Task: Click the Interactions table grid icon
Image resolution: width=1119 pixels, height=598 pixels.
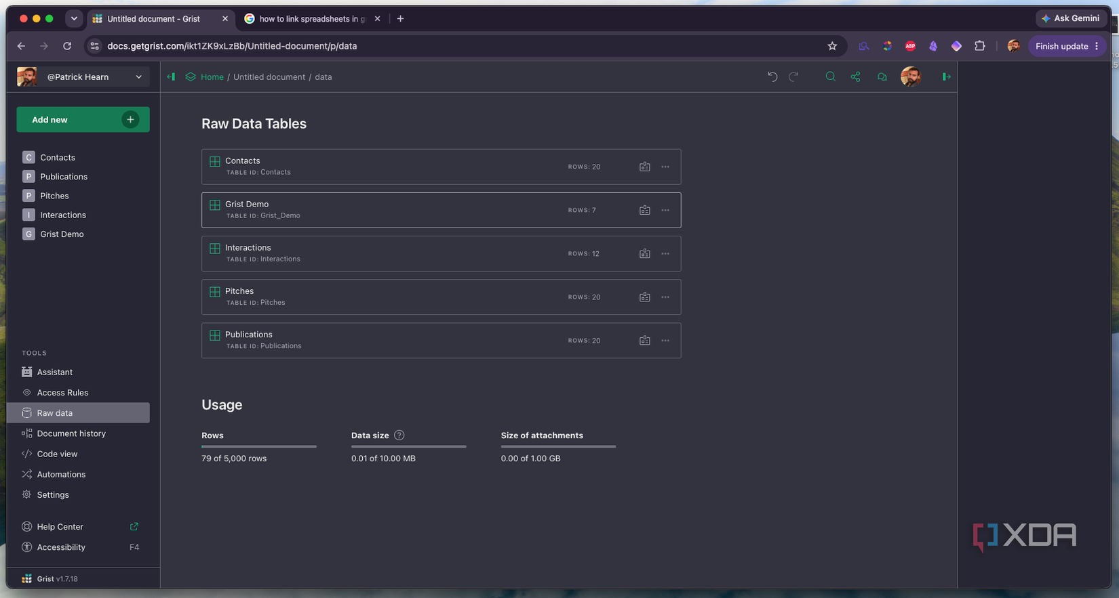Action: [215, 248]
